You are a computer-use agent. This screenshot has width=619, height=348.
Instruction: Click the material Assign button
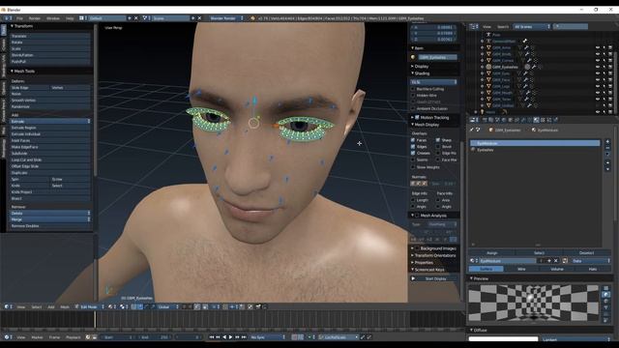[492, 253]
